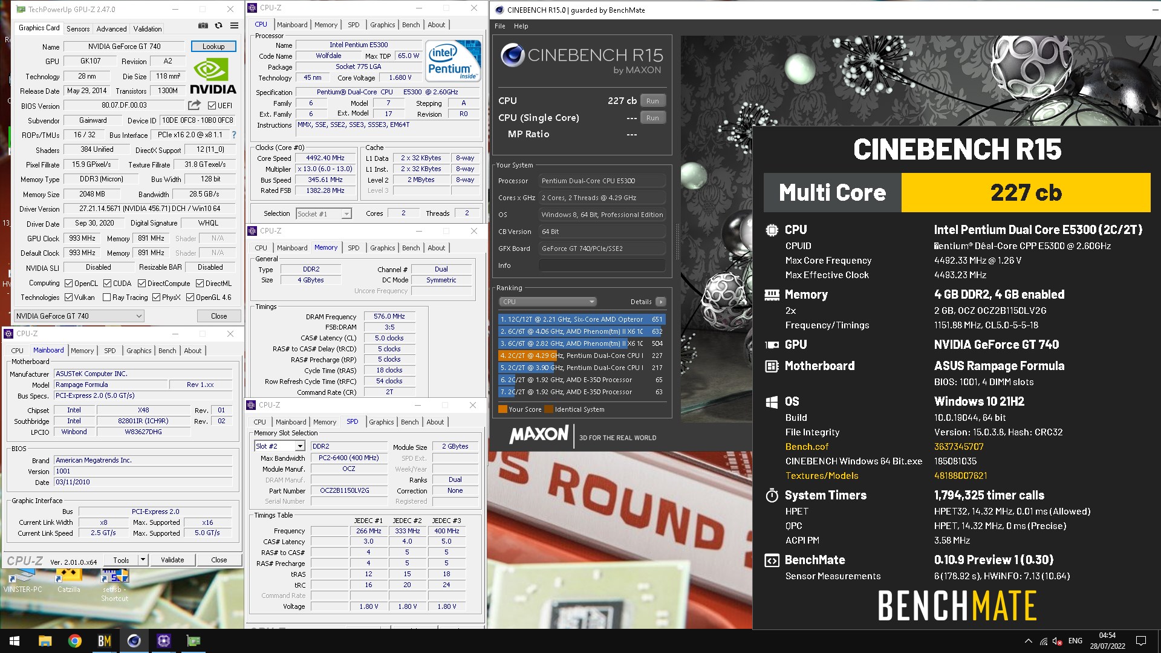This screenshot has height=653, width=1161.
Task: Select the Graphics tab in the CPU-Z SPD window
Action: click(382, 422)
